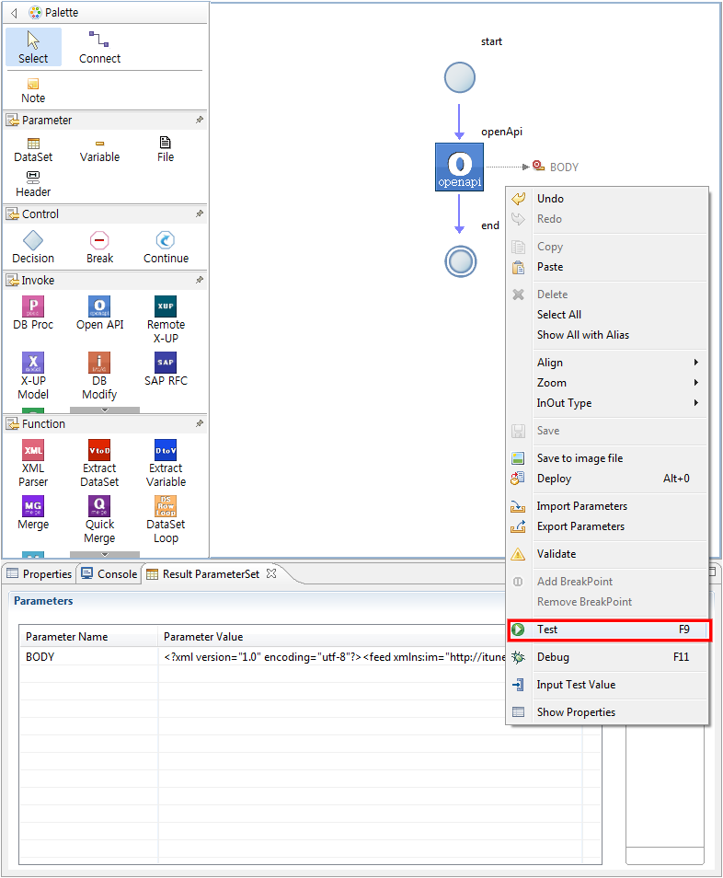Choose Import Parameters menu entry
This screenshot has width=723, height=878.
[607, 505]
